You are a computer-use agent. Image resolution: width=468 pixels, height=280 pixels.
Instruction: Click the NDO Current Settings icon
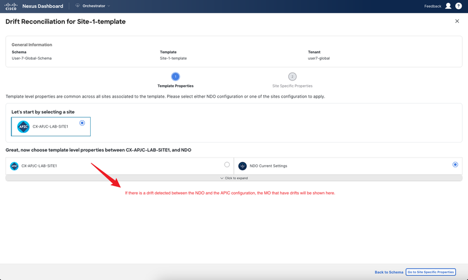click(x=242, y=166)
